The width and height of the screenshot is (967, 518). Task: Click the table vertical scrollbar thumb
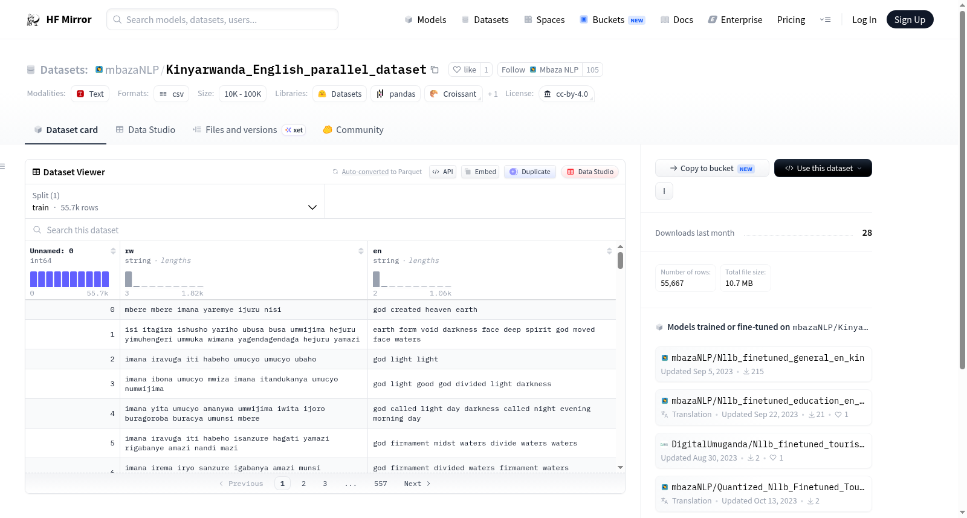pos(620,261)
